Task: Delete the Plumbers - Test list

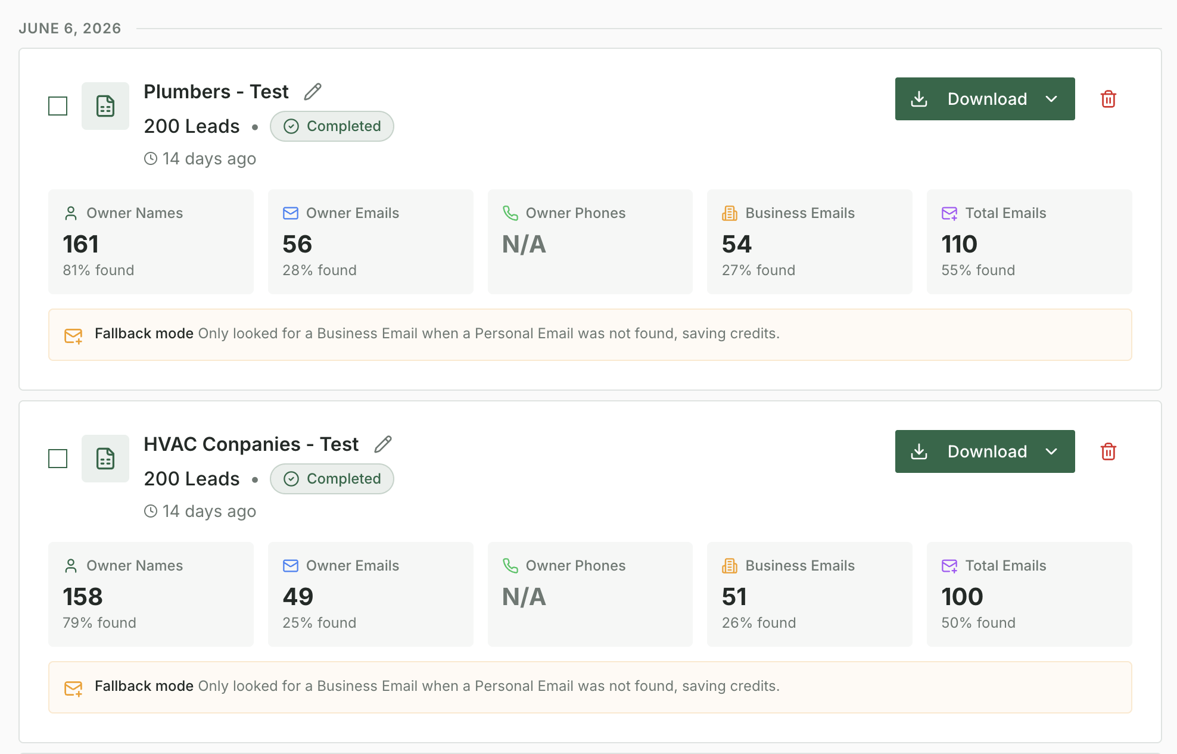Action: click(1109, 99)
